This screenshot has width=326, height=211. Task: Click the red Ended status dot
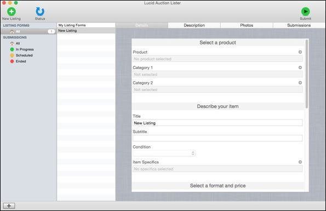tap(12, 61)
